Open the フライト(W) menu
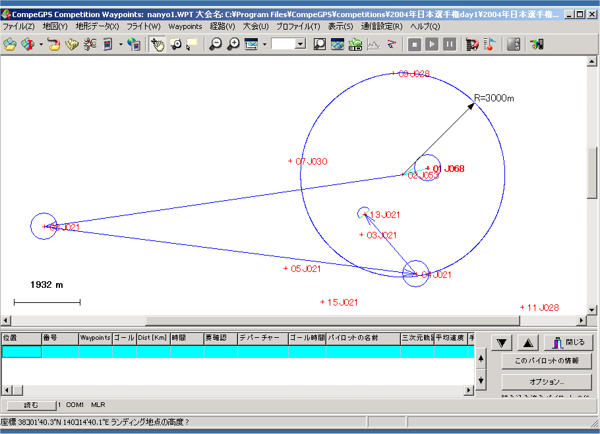 coord(144,26)
